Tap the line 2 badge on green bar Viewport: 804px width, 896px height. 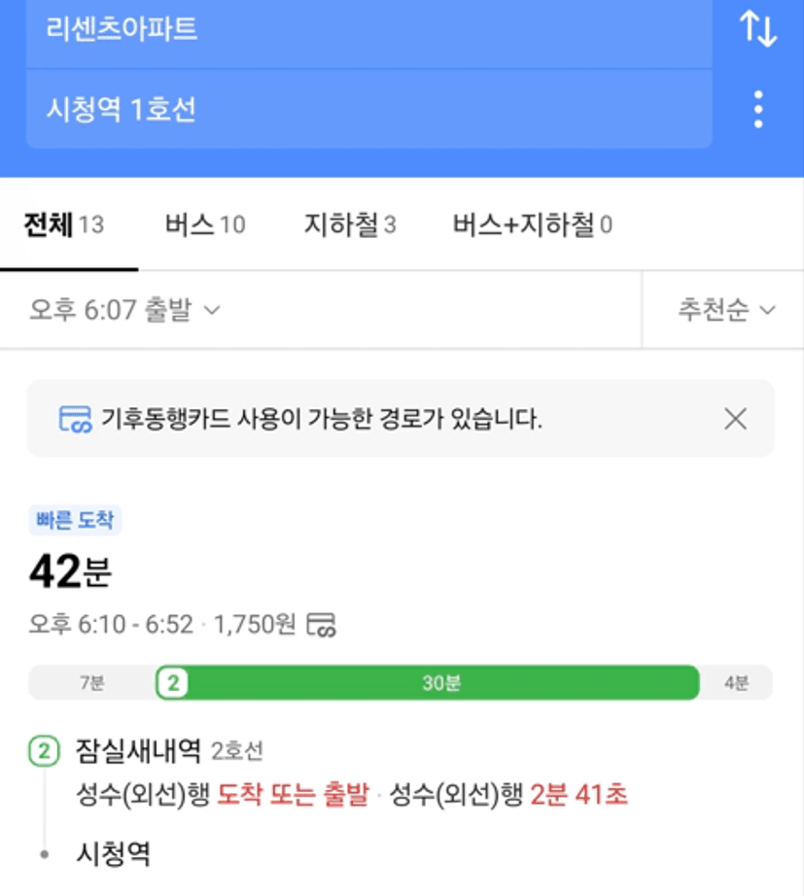point(173,682)
